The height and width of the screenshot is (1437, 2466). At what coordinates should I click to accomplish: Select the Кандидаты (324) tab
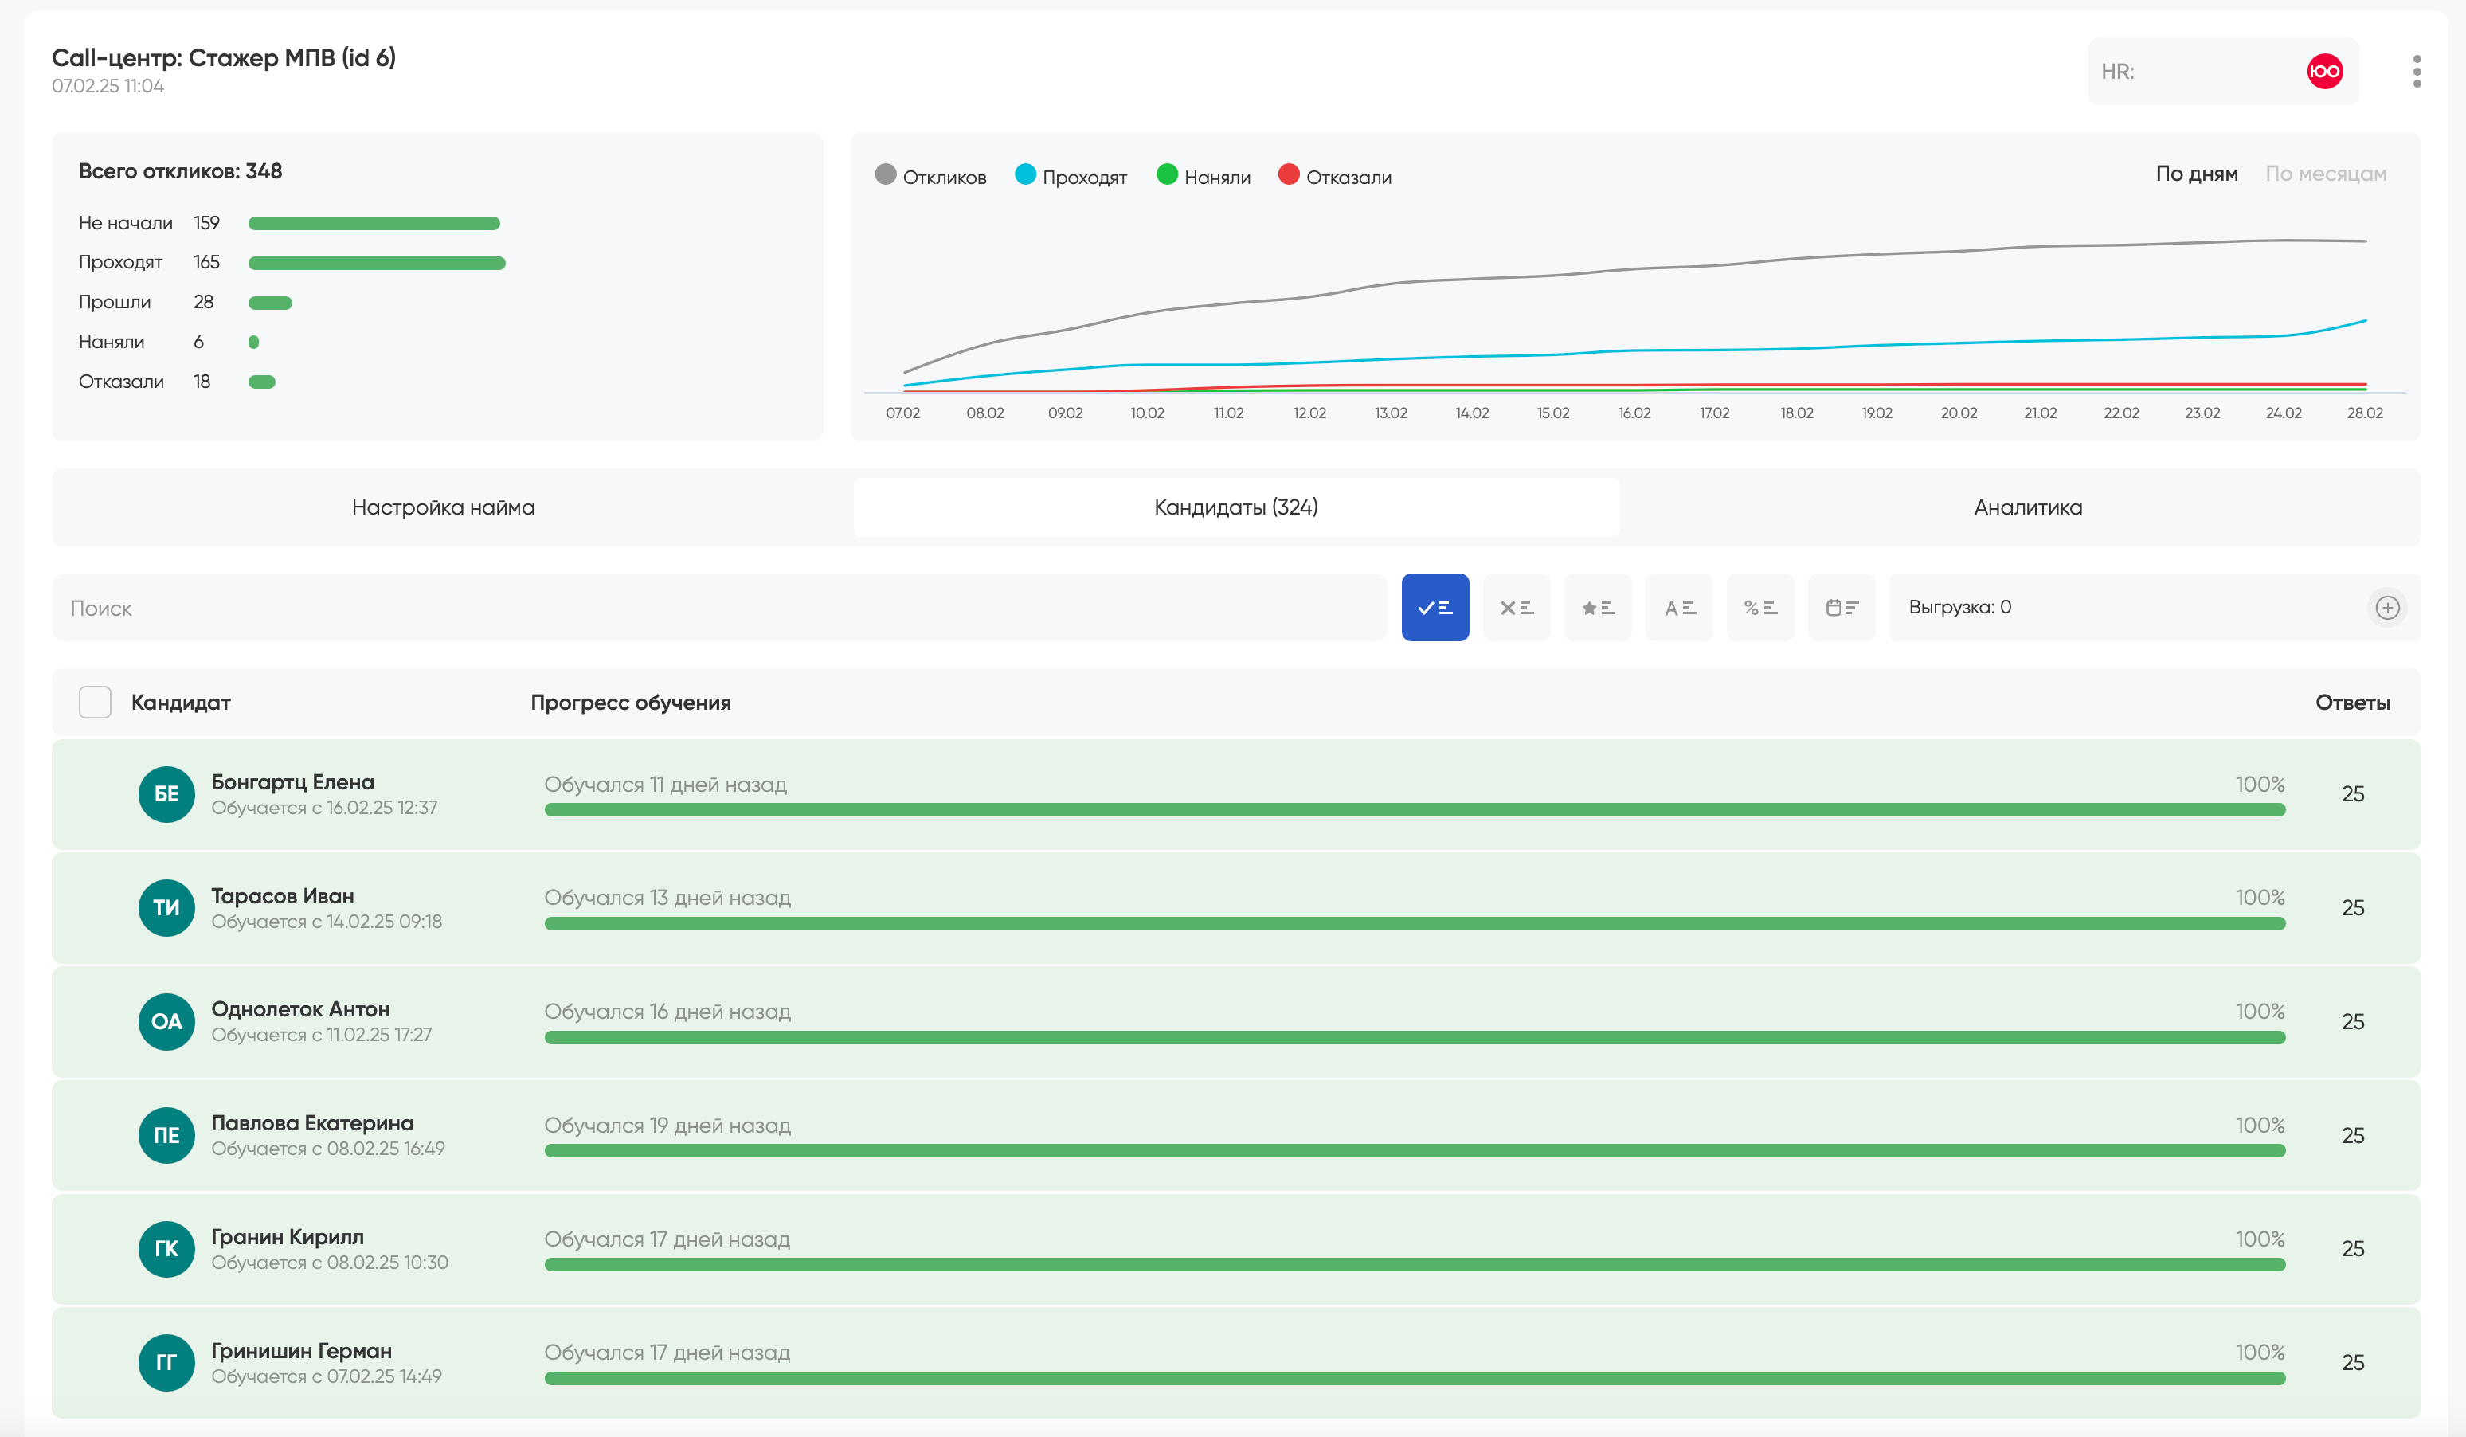[x=1235, y=507]
